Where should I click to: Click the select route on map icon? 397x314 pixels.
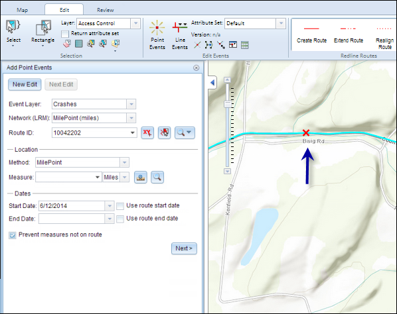pyautogui.click(x=165, y=132)
